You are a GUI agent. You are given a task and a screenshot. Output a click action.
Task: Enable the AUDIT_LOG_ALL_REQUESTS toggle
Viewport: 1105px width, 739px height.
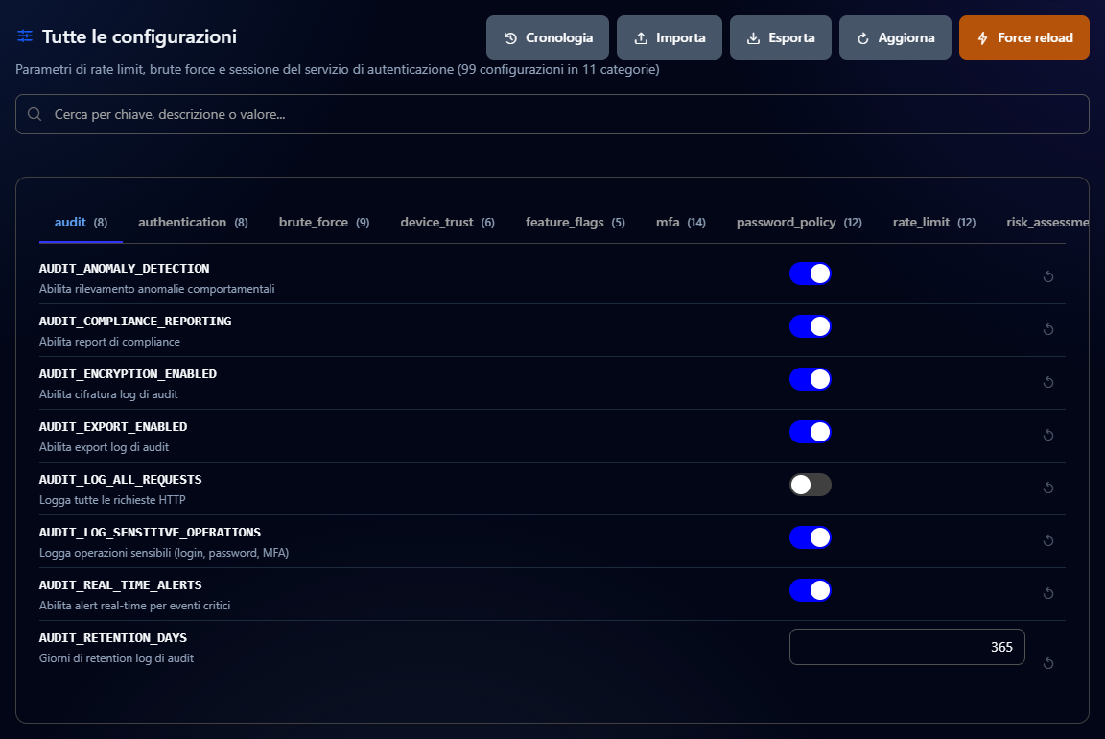point(811,485)
